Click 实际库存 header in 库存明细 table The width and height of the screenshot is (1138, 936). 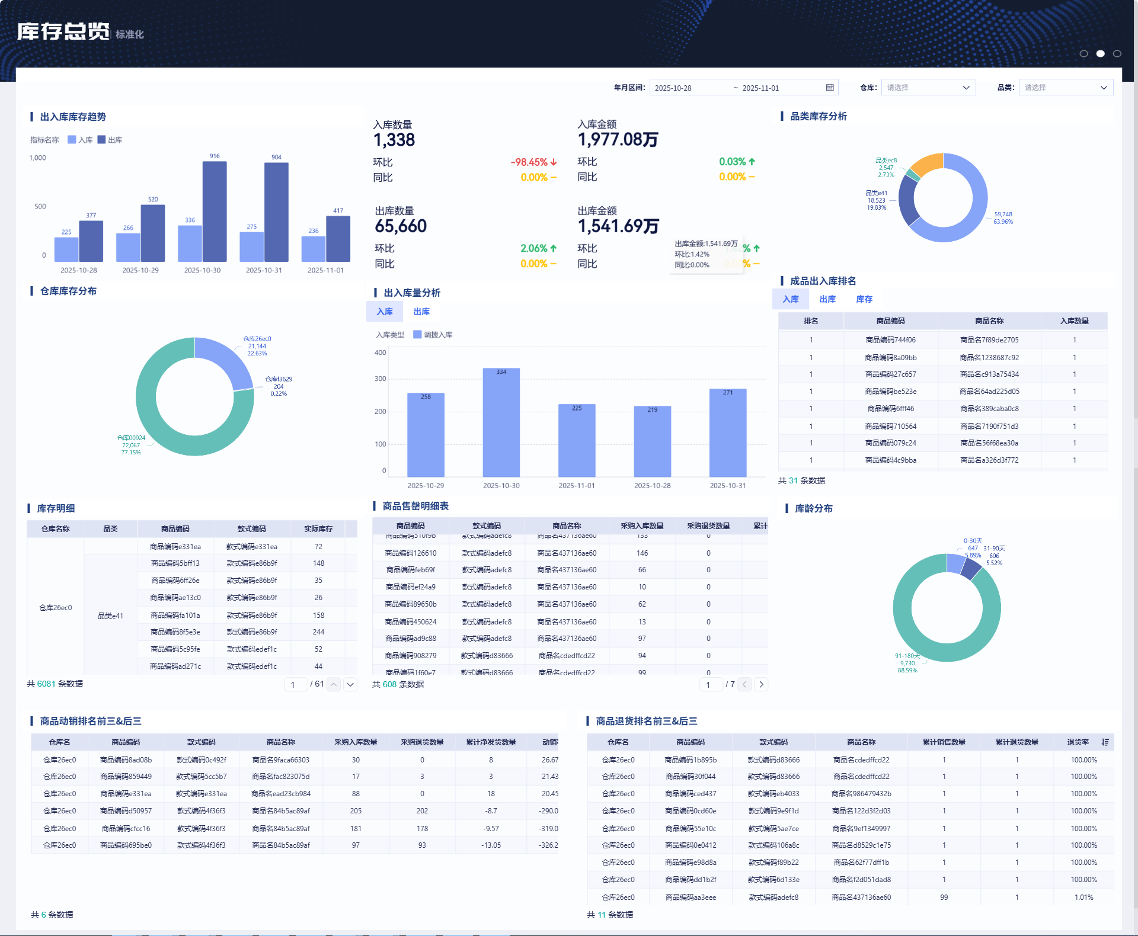[318, 529]
